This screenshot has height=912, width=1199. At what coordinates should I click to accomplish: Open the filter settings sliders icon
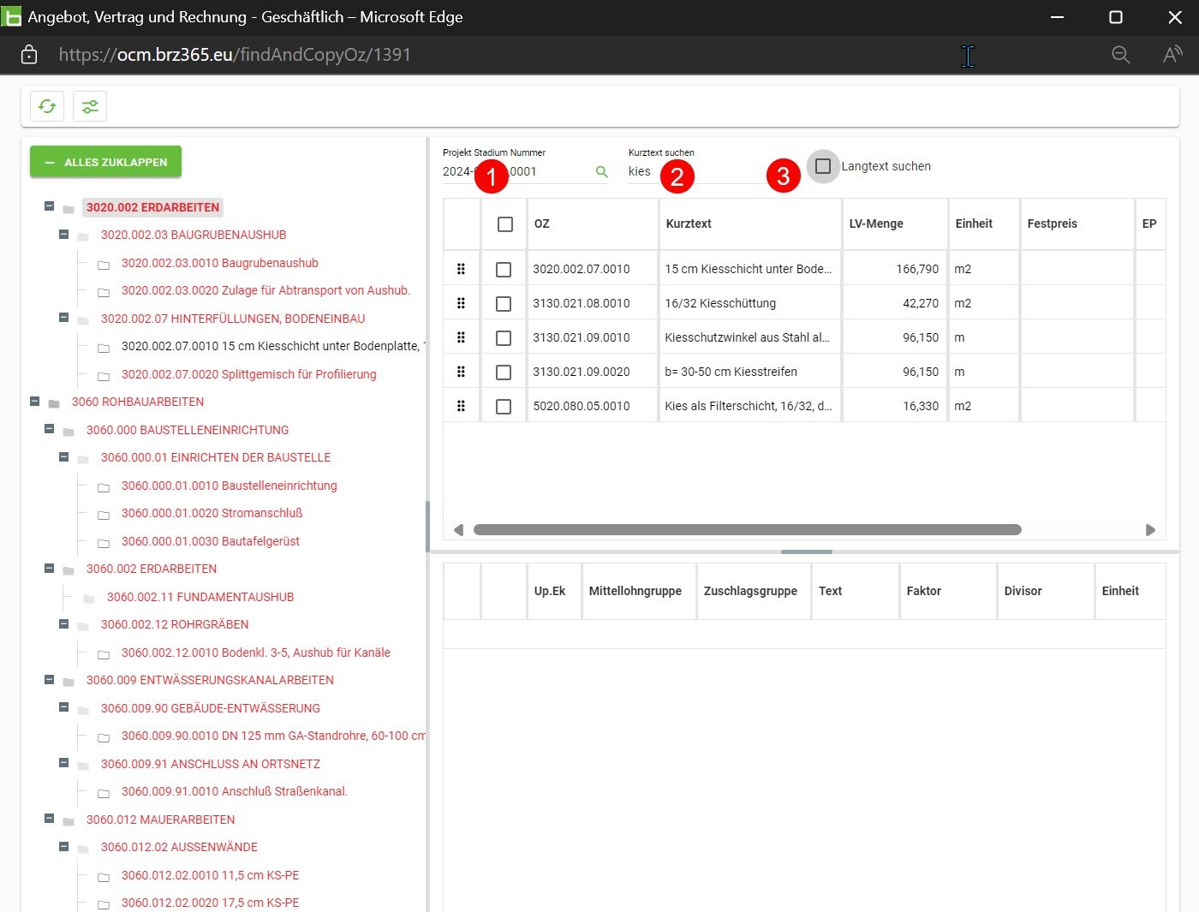90,106
